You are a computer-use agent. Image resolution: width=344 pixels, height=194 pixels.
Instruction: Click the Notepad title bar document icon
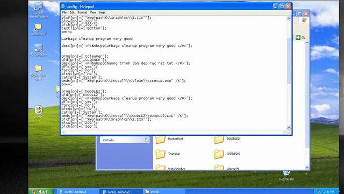(63, 6)
